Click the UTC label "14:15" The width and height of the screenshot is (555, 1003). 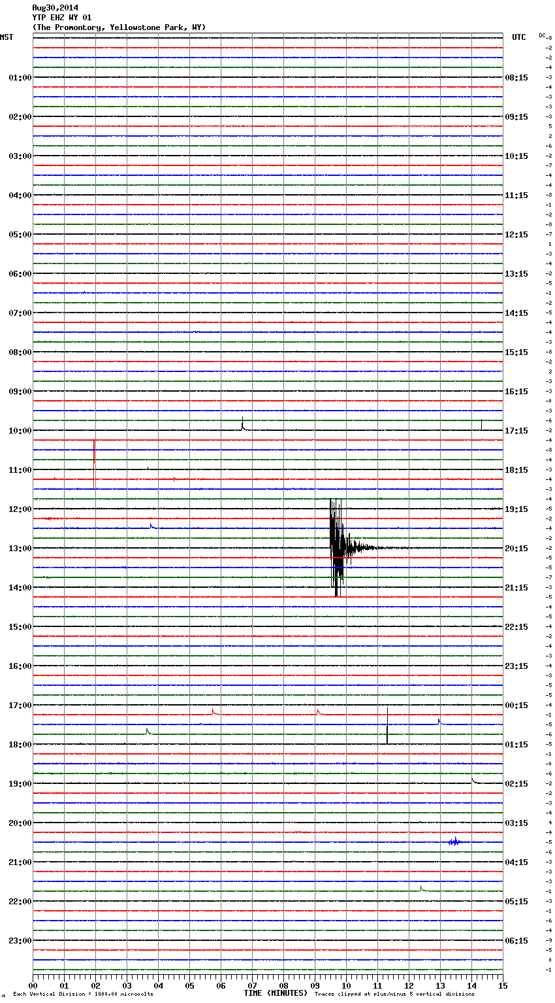pos(516,313)
